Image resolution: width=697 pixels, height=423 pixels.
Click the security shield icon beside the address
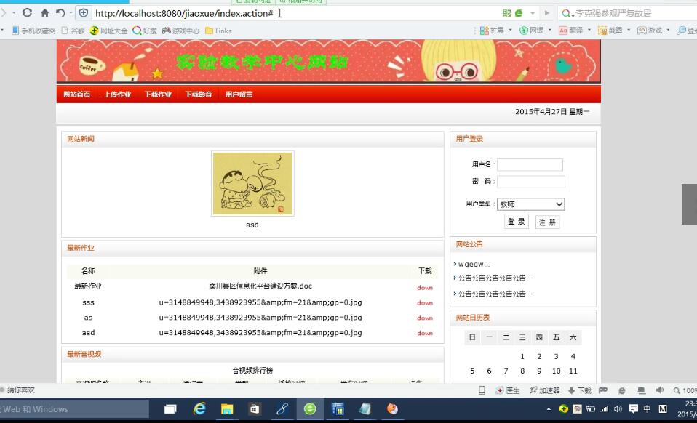tap(83, 13)
